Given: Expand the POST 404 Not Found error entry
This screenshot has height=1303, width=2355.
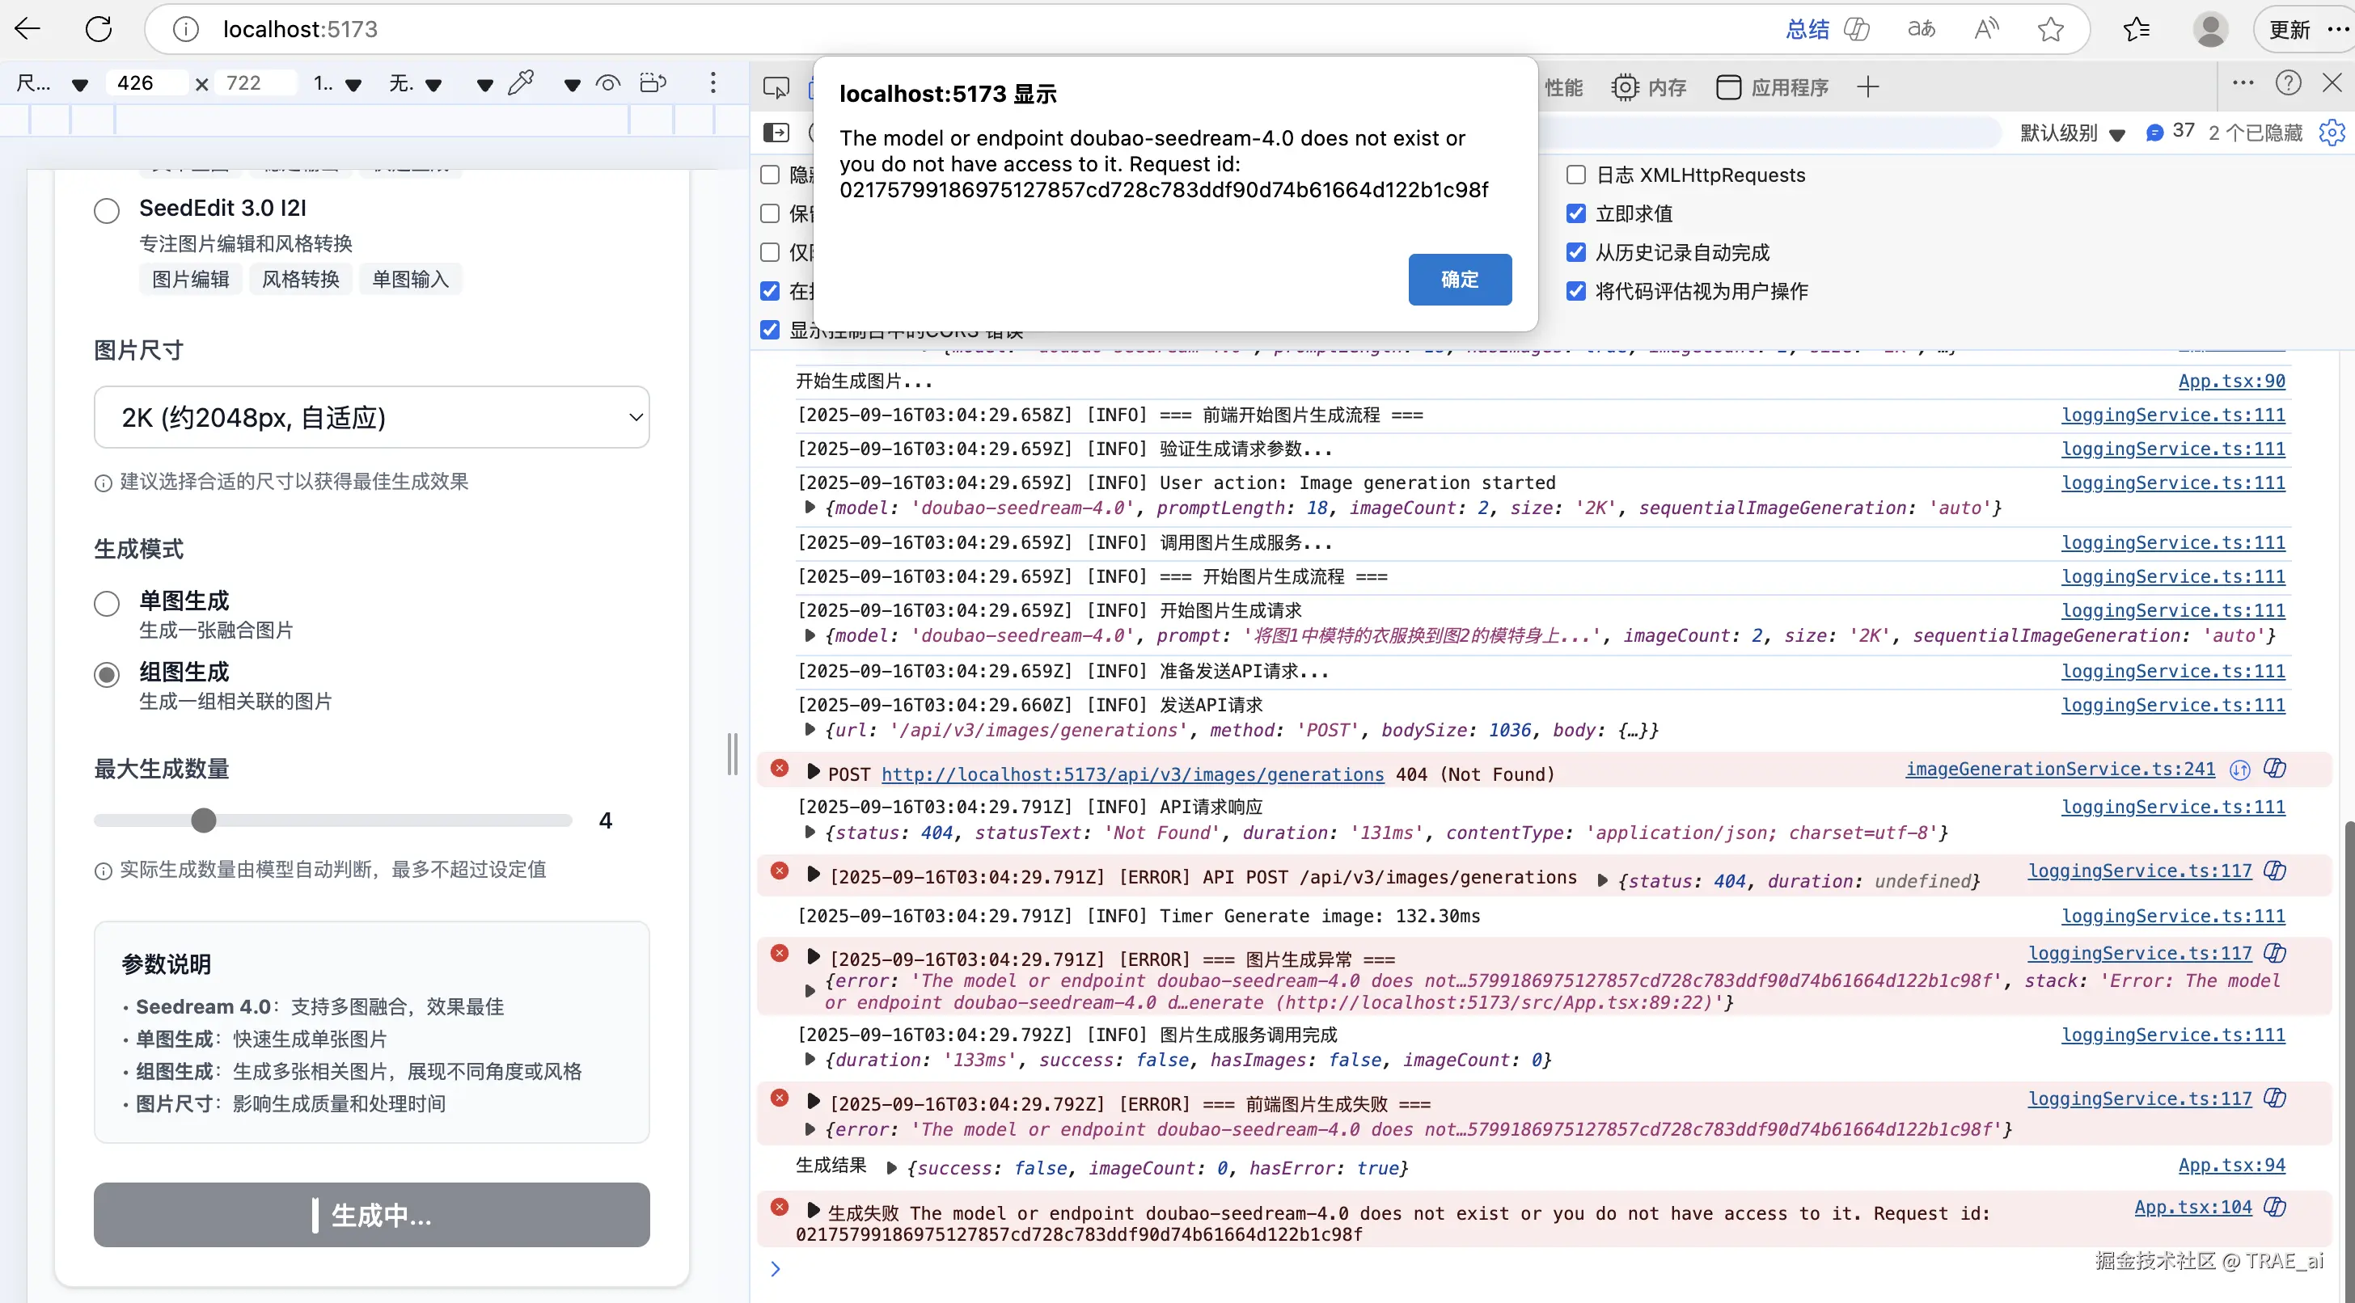Looking at the screenshot, I should pyautogui.click(x=813, y=772).
